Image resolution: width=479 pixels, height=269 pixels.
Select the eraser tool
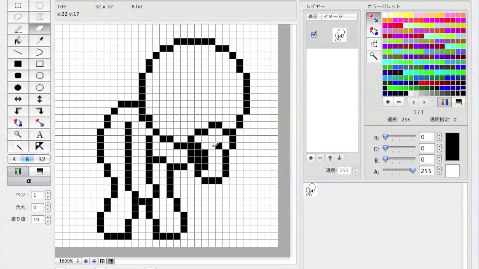pos(40,29)
